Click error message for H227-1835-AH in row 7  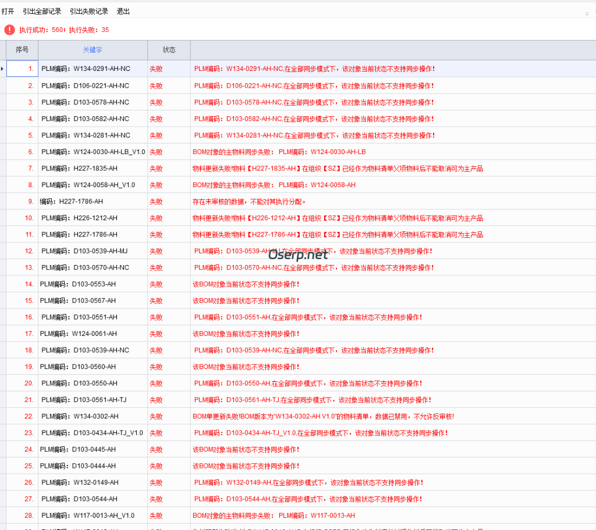coord(338,169)
